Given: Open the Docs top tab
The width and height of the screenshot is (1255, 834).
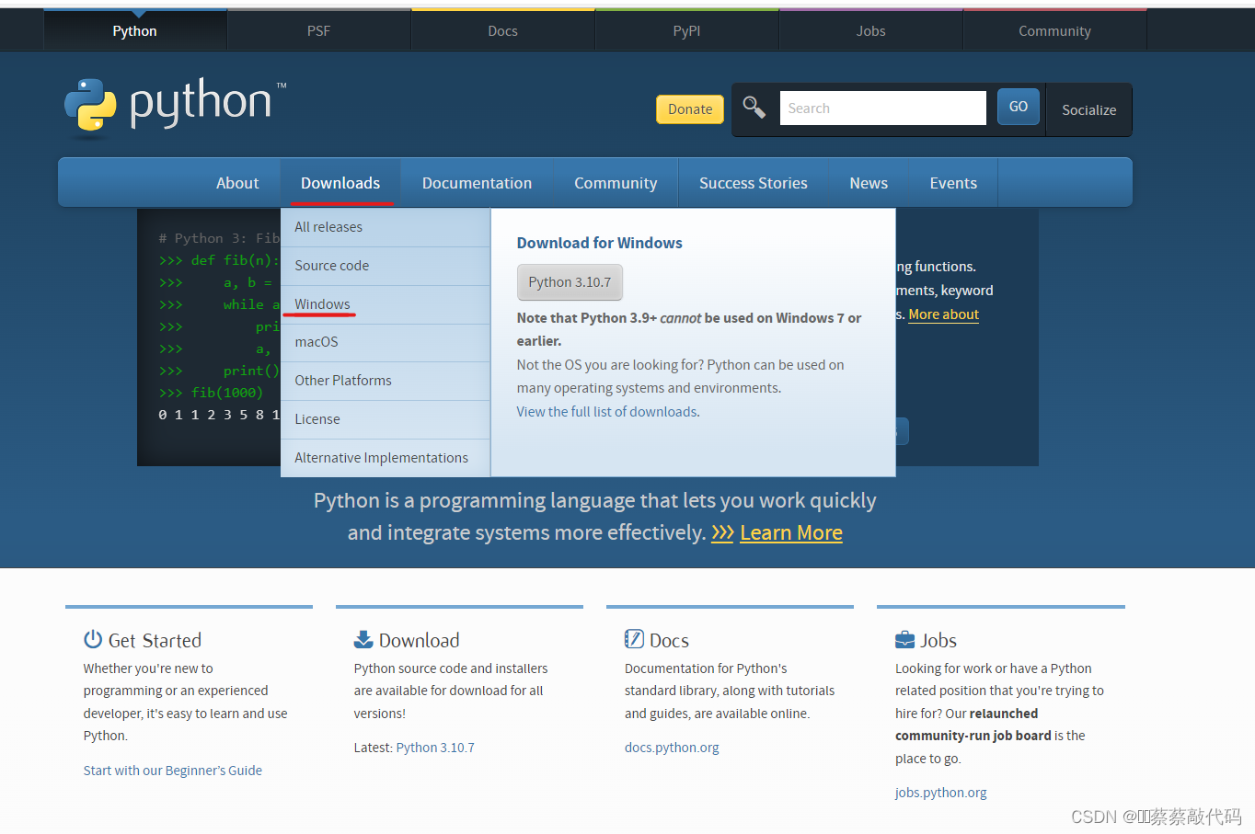Looking at the screenshot, I should point(503,31).
